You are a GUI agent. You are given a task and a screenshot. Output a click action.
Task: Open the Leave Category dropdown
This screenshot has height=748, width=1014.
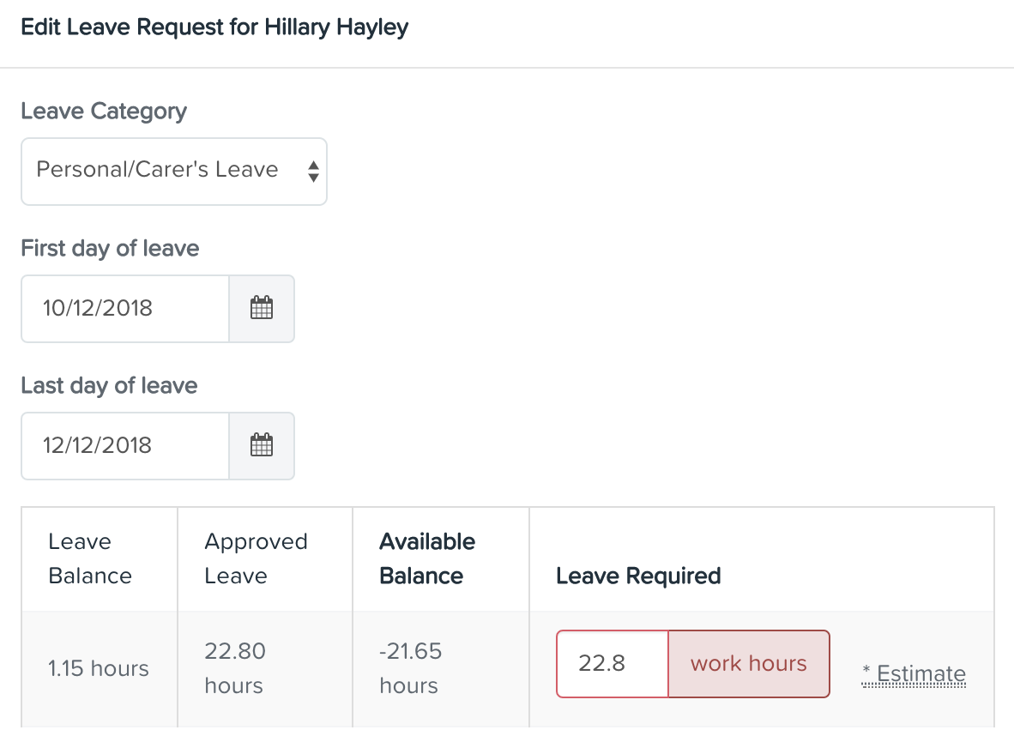174,172
